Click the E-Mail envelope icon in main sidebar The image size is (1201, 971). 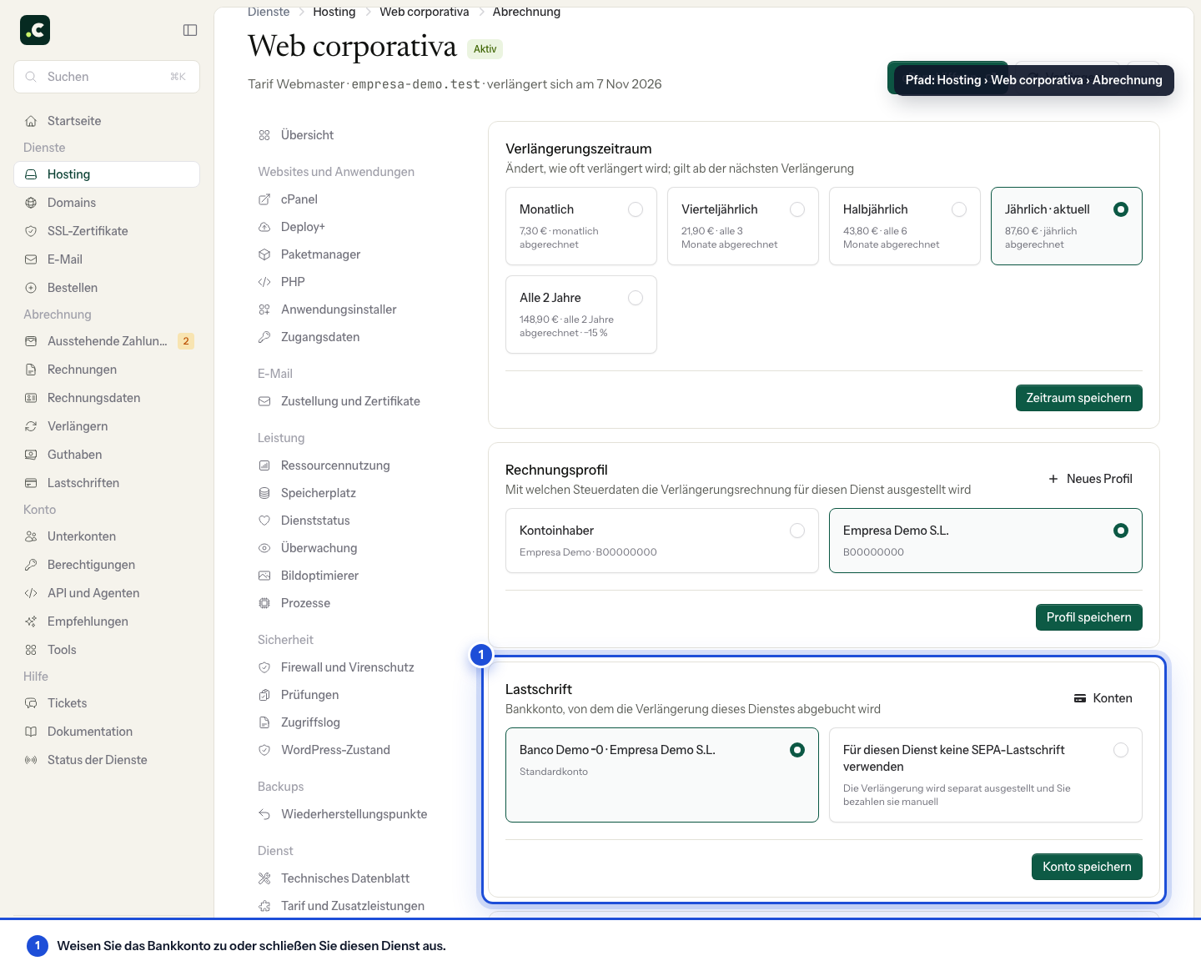click(31, 259)
